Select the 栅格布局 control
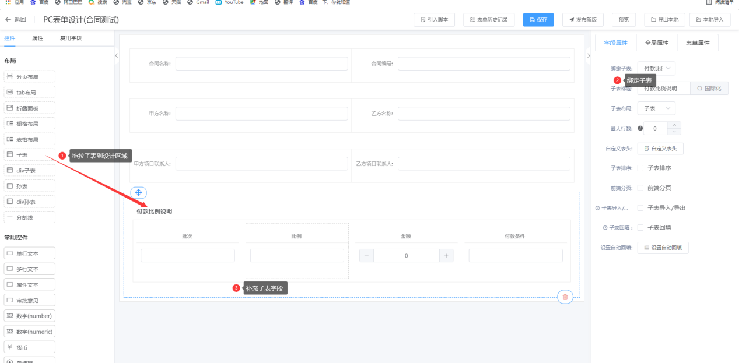The width and height of the screenshot is (739, 363). (x=30, y=124)
